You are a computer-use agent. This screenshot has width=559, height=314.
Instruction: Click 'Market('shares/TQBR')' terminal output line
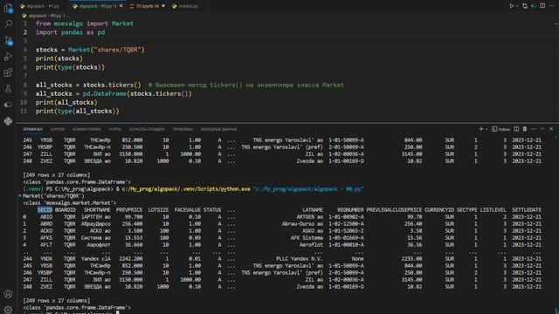[x=53, y=195]
